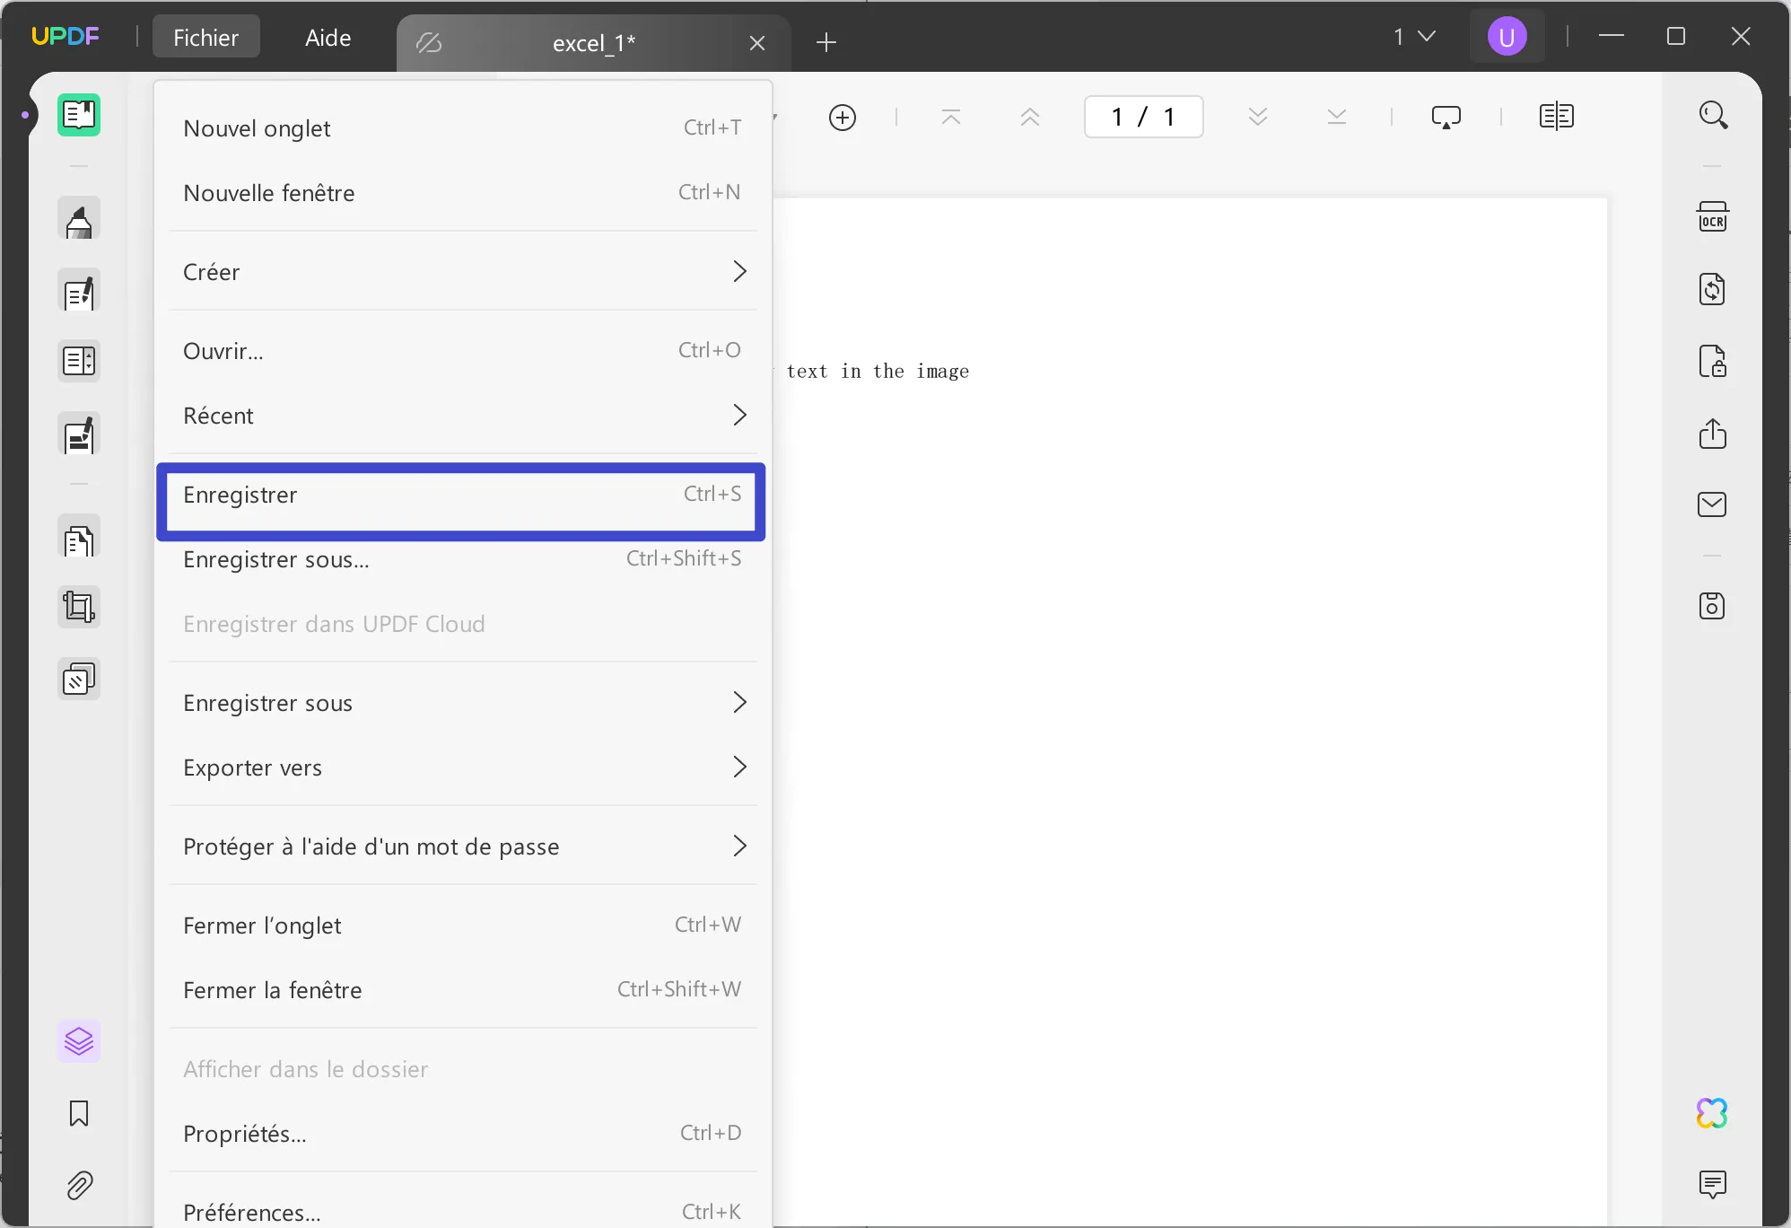Click the zoom in plus icon

[x=842, y=117]
